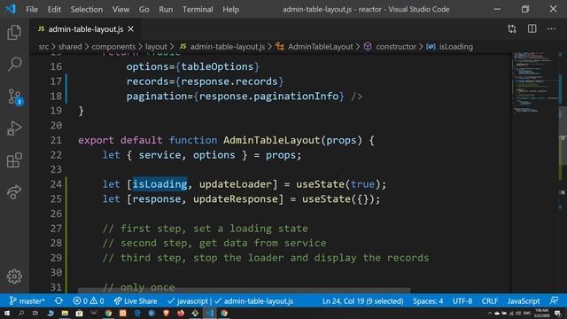Open the Go menu
Image resolution: width=567 pixels, height=319 pixels.
pos(144,10)
